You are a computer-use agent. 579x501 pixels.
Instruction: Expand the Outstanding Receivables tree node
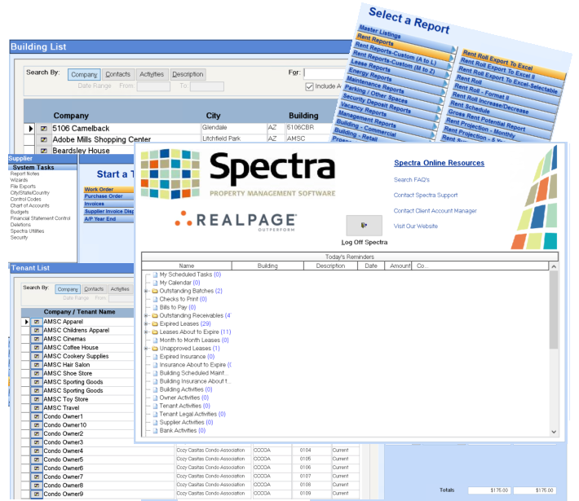point(146,316)
